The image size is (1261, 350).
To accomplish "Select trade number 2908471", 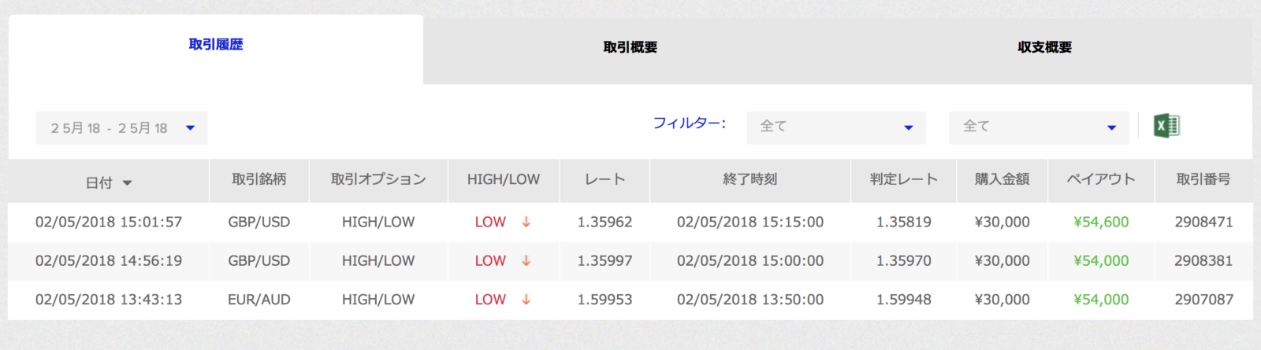I will 1203,222.
